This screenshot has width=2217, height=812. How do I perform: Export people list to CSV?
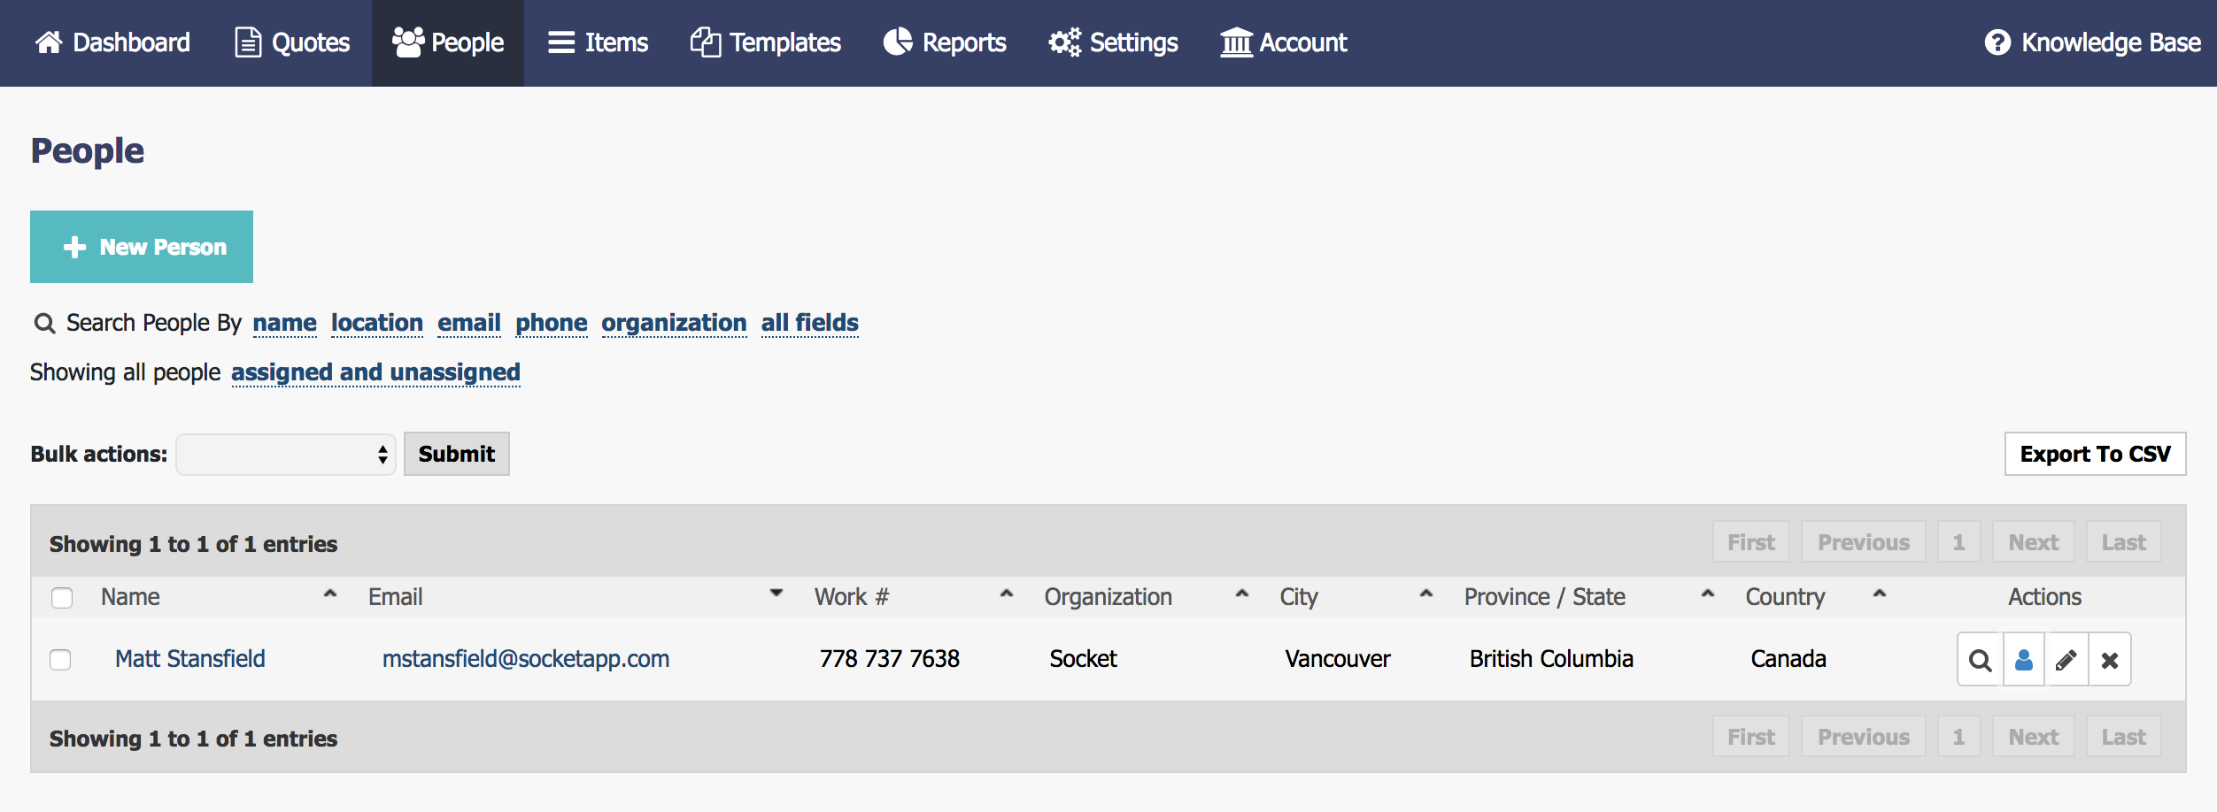click(2095, 454)
